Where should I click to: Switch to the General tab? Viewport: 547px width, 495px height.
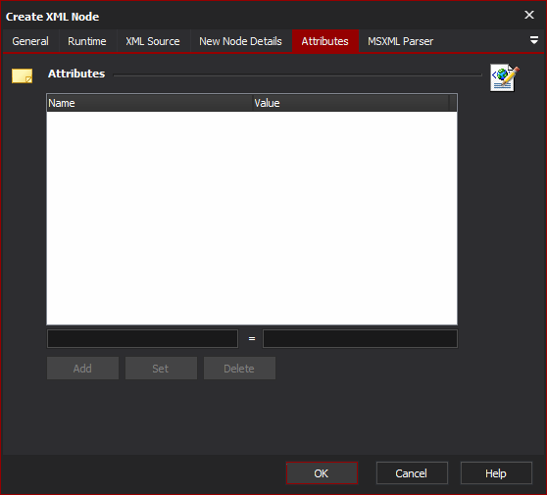[30, 41]
